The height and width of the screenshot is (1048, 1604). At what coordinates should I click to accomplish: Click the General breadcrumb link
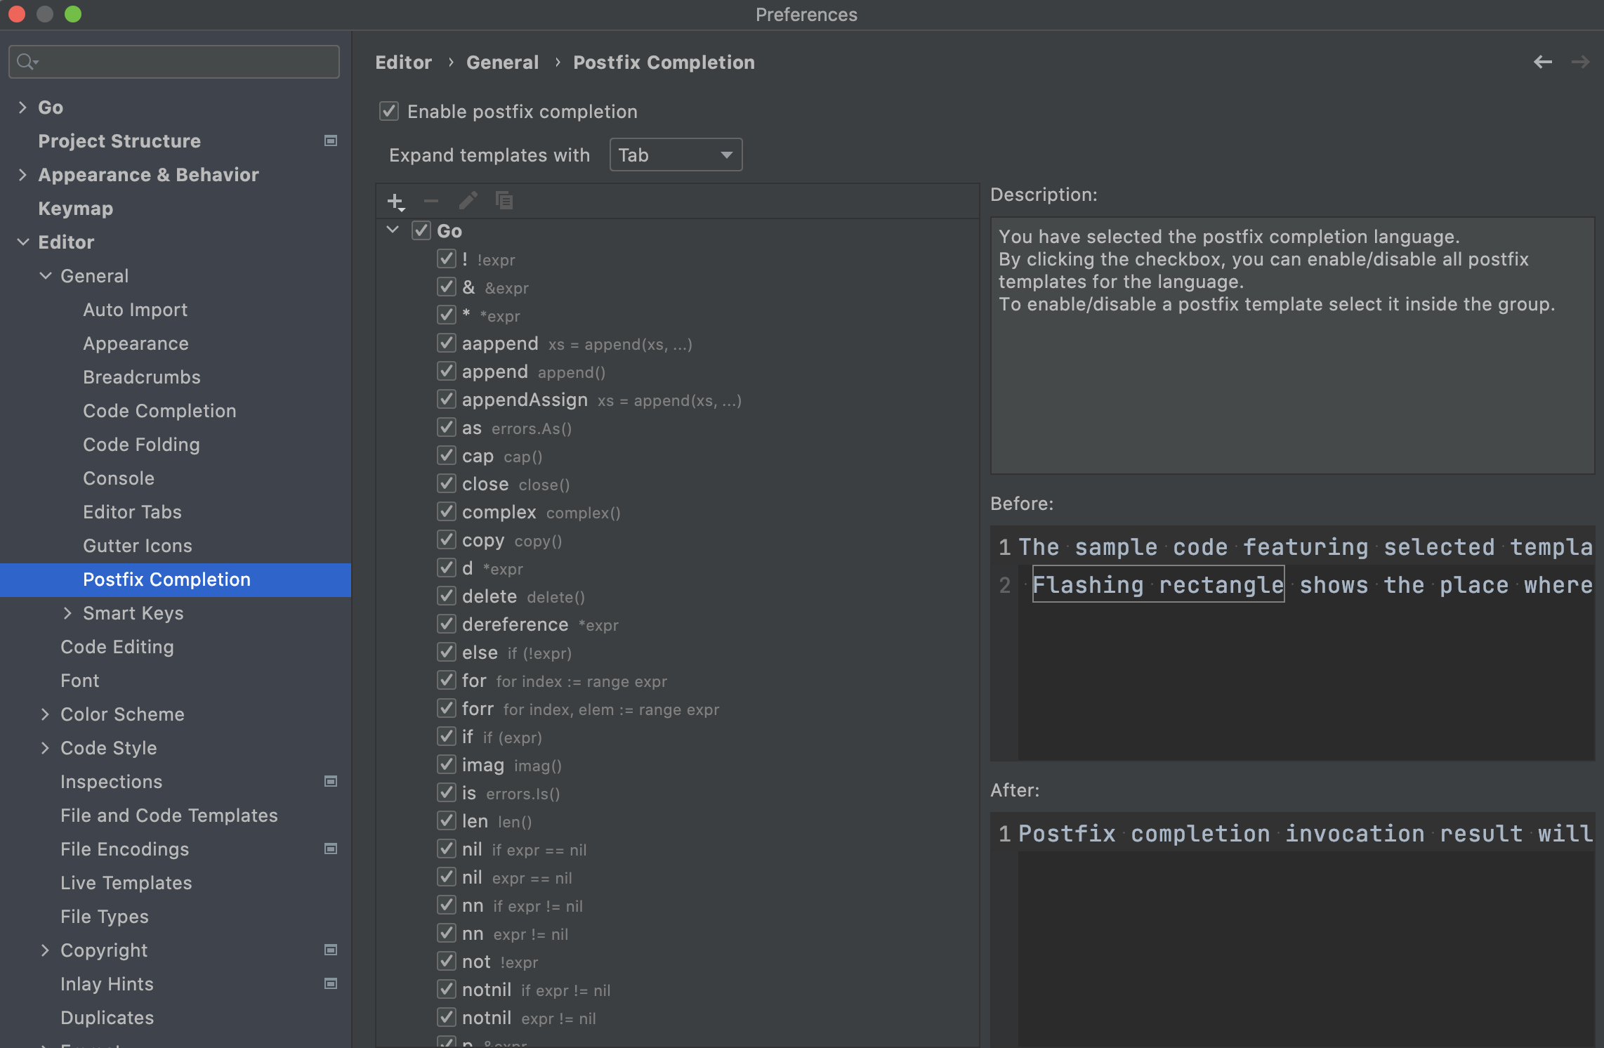click(x=502, y=63)
